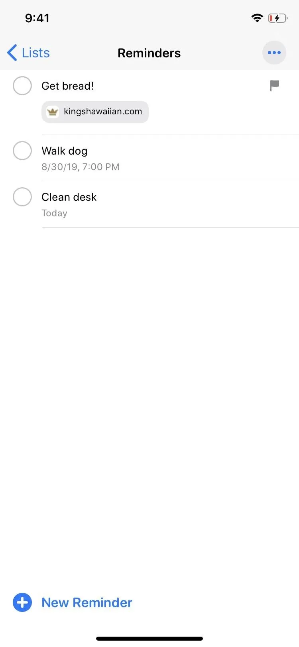Open the kingshawaiian.com link
Viewport: 299px width, 647px height.
tap(95, 112)
